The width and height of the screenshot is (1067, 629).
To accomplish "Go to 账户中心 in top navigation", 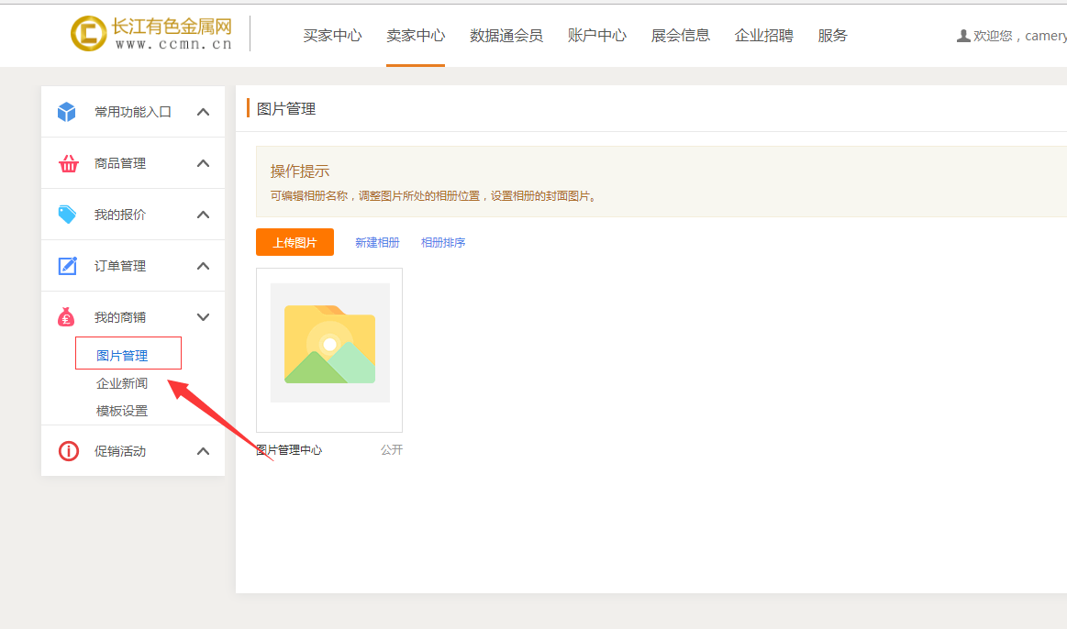I will 596,36.
